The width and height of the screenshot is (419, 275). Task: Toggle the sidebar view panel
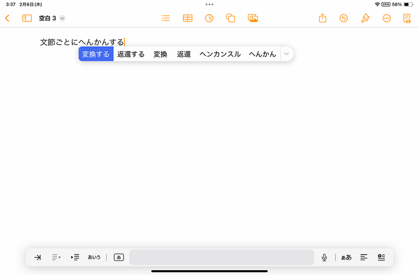pos(27,18)
